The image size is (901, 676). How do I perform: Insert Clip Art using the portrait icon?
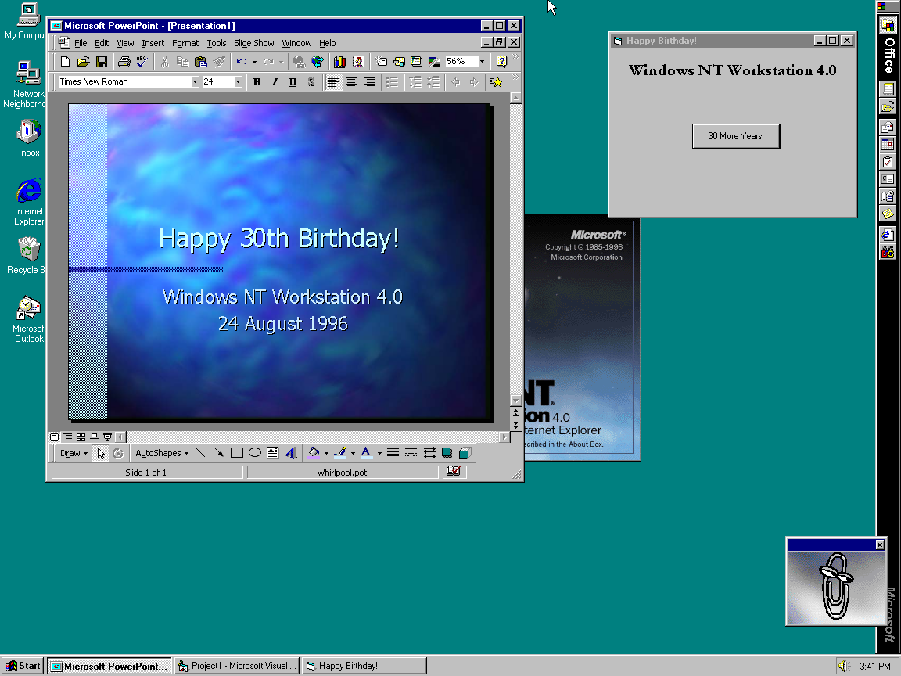tap(358, 62)
